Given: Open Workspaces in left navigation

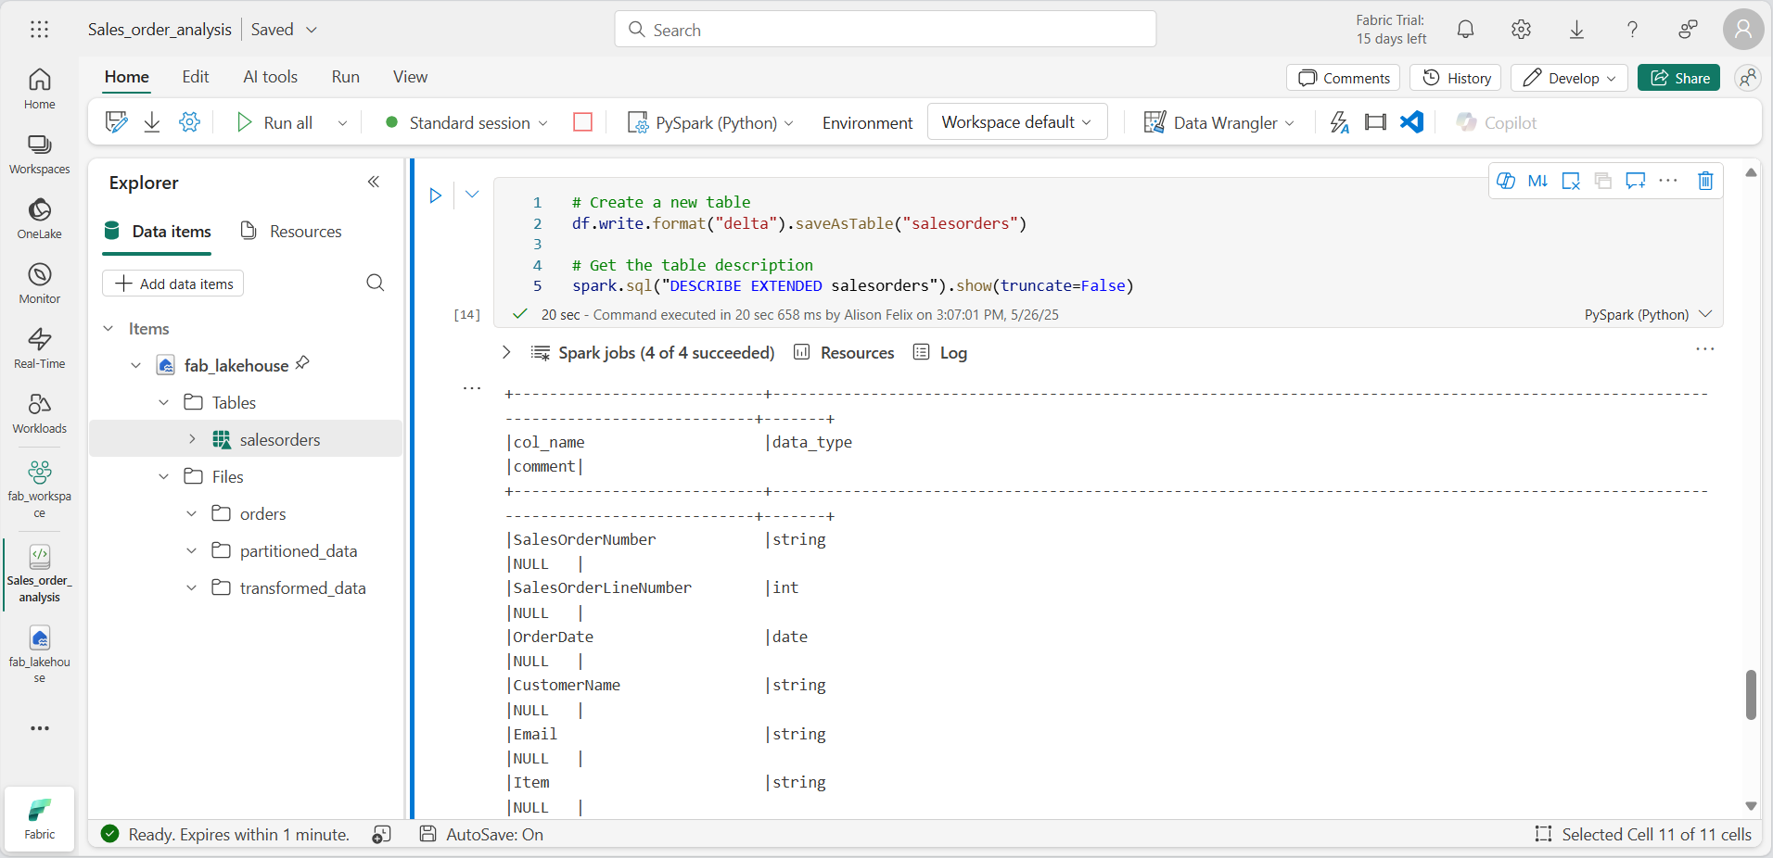Looking at the screenshot, I should click(39, 154).
